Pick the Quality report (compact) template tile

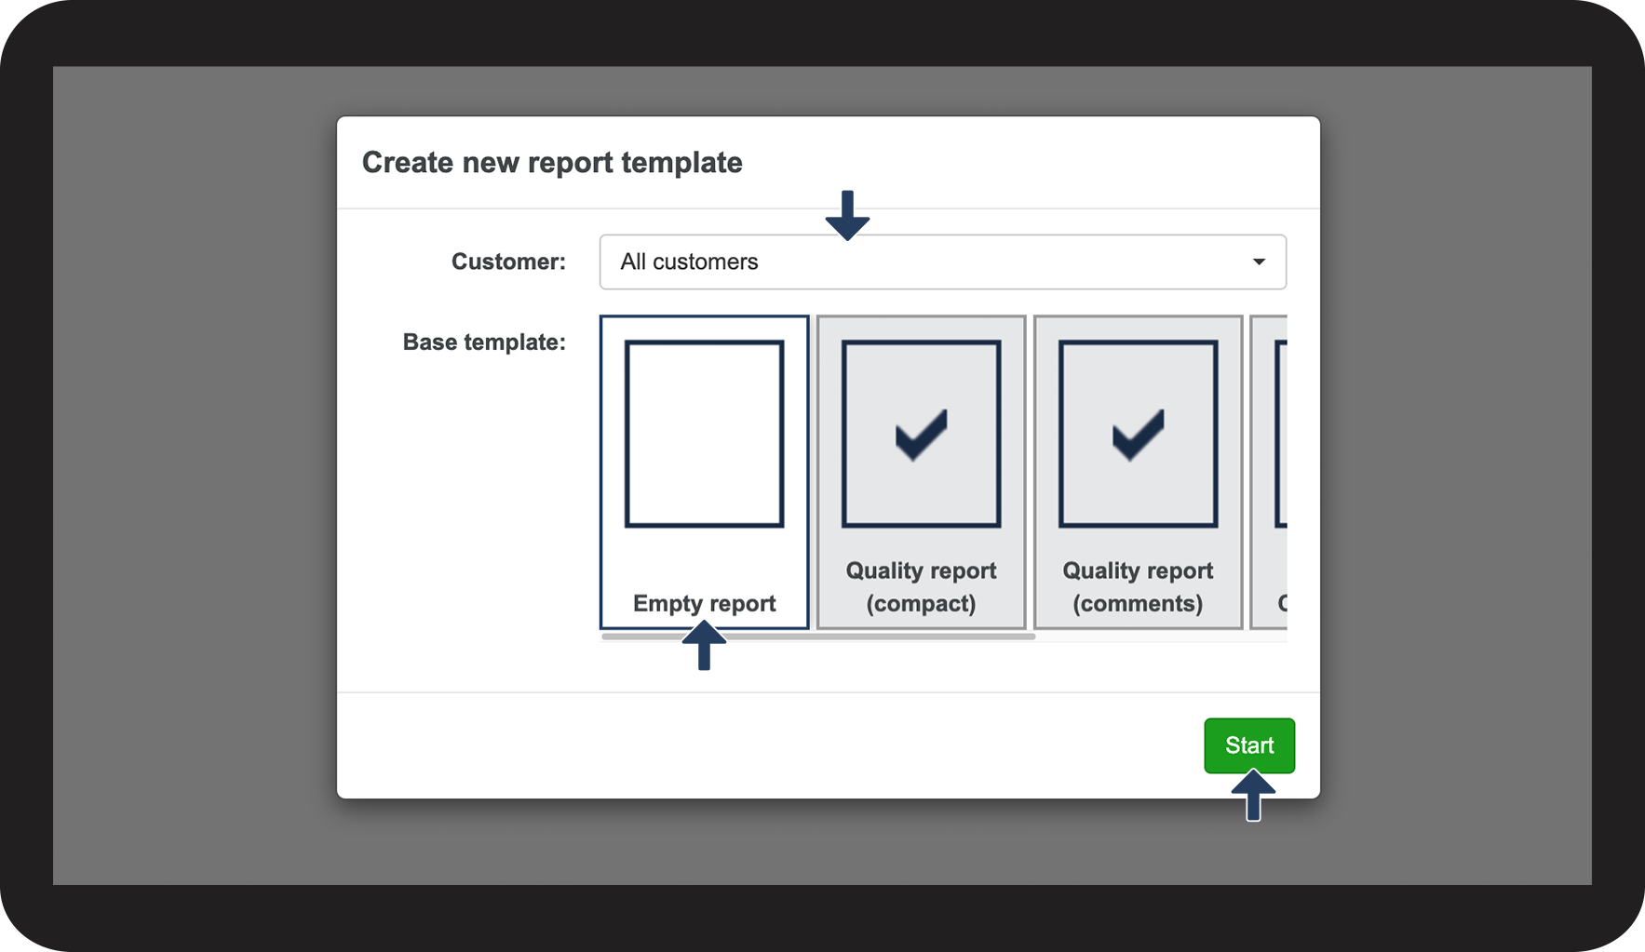[x=921, y=472]
